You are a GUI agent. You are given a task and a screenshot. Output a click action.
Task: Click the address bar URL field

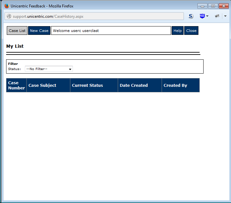click(94, 16)
